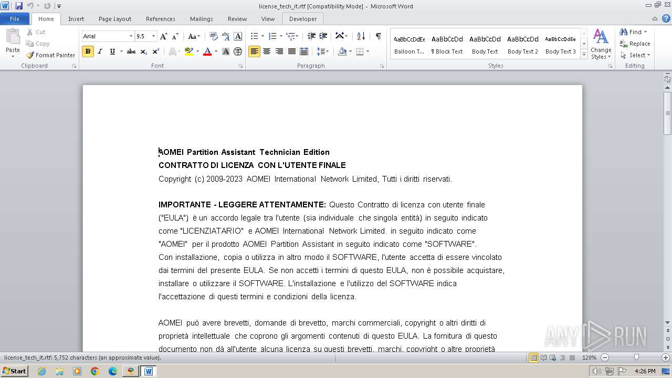Image resolution: width=672 pixels, height=378 pixels.
Task: Click the Copy button
Action: click(38, 44)
